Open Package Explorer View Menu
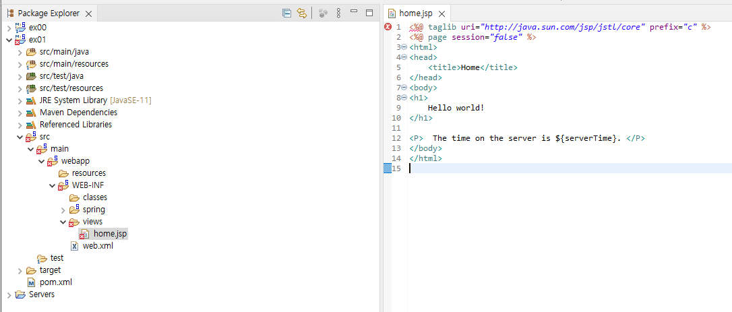Viewport: 732px width, 312px height. 338,13
